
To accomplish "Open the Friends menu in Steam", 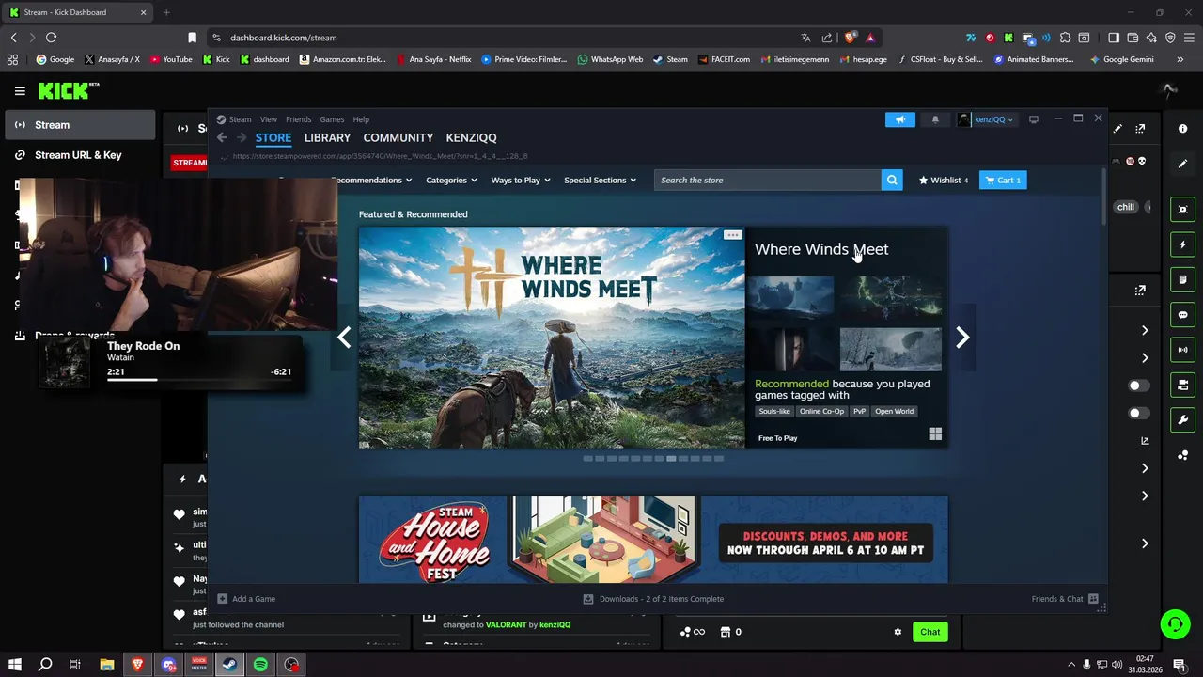I will [298, 119].
